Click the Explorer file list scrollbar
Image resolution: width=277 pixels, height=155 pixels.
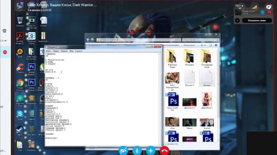tap(218, 95)
